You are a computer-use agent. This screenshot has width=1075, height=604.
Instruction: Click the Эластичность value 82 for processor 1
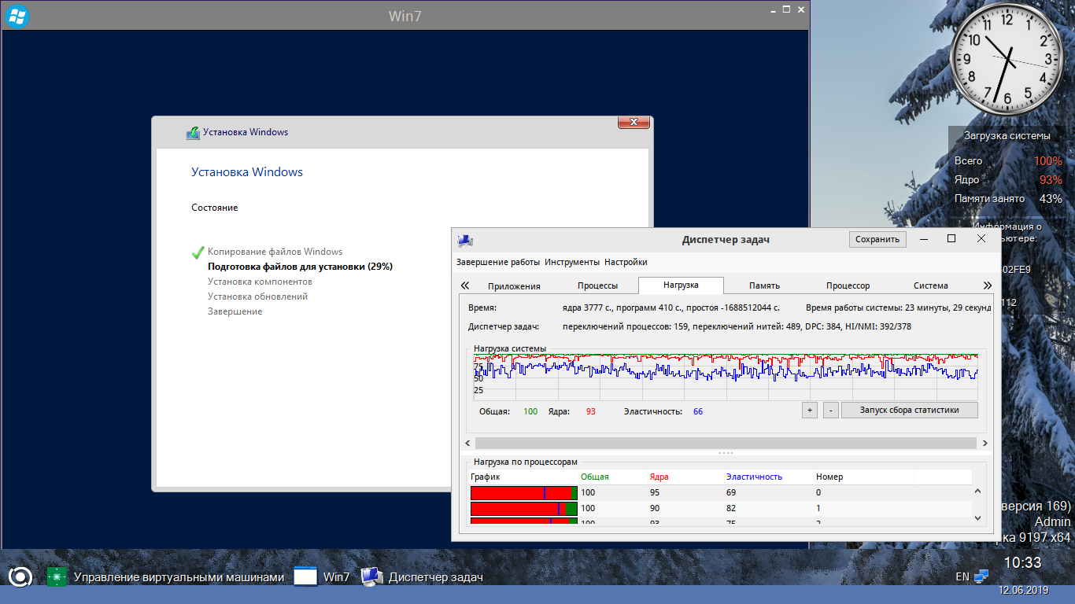click(x=732, y=509)
